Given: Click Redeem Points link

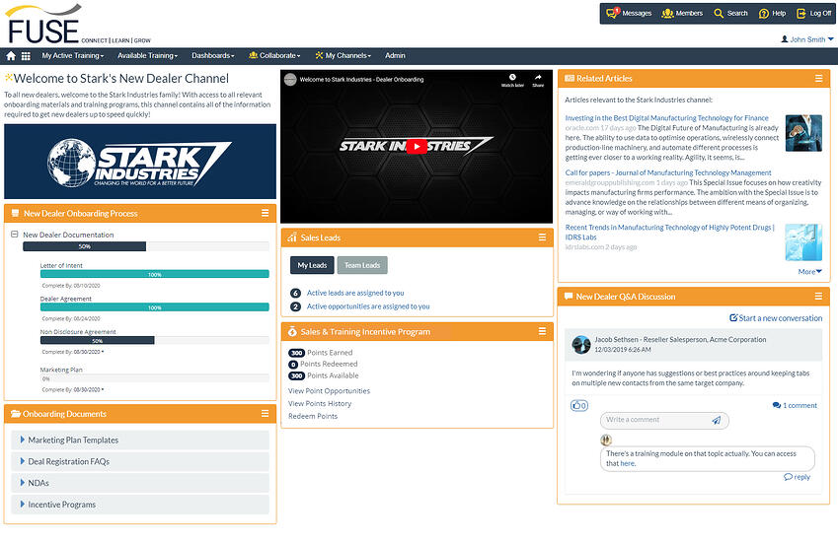Looking at the screenshot, I should click(313, 416).
